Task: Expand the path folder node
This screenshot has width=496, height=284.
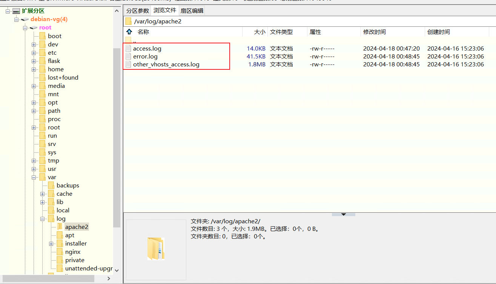Action: pyautogui.click(x=34, y=111)
